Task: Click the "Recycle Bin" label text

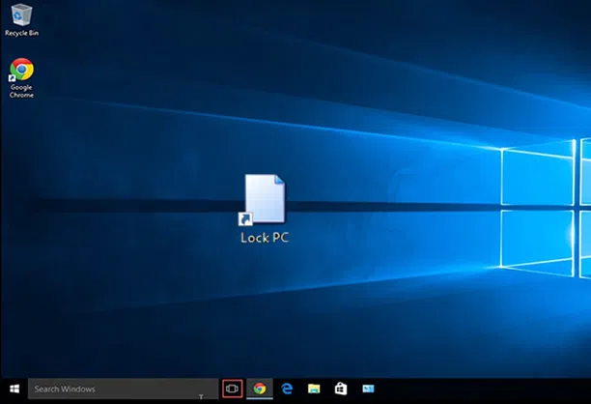Action: (x=21, y=33)
